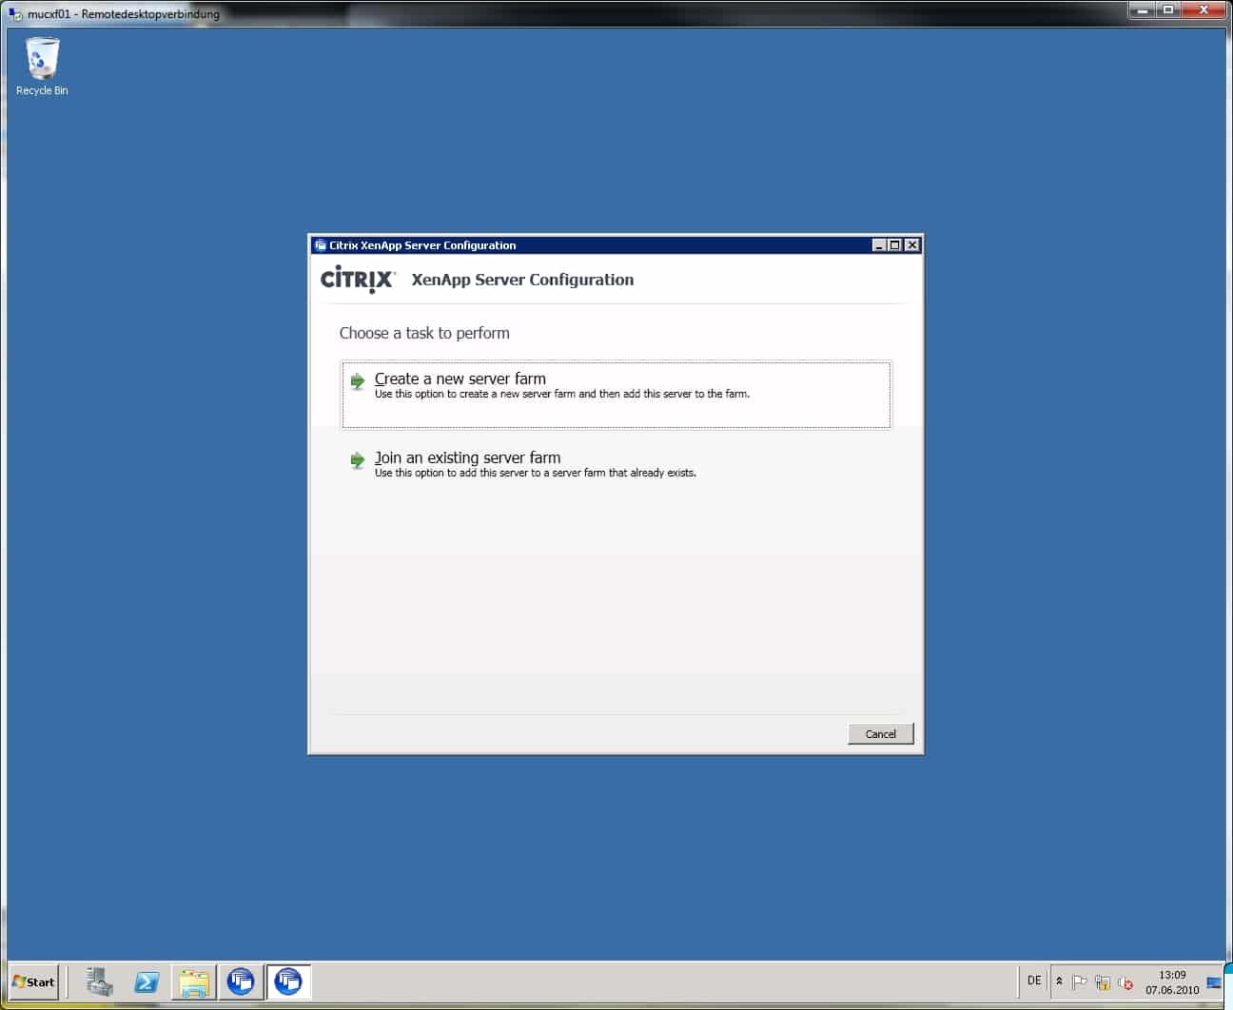Viewport: 1233px width, 1010px height.
Task: Cancel the XenApp Server Configuration wizard
Action: pyautogui.click(x=880, y=733)
